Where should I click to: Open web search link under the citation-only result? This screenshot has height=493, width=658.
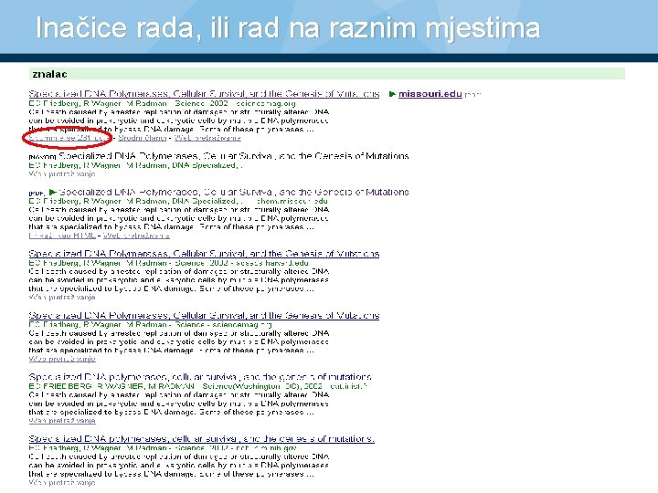62,174
